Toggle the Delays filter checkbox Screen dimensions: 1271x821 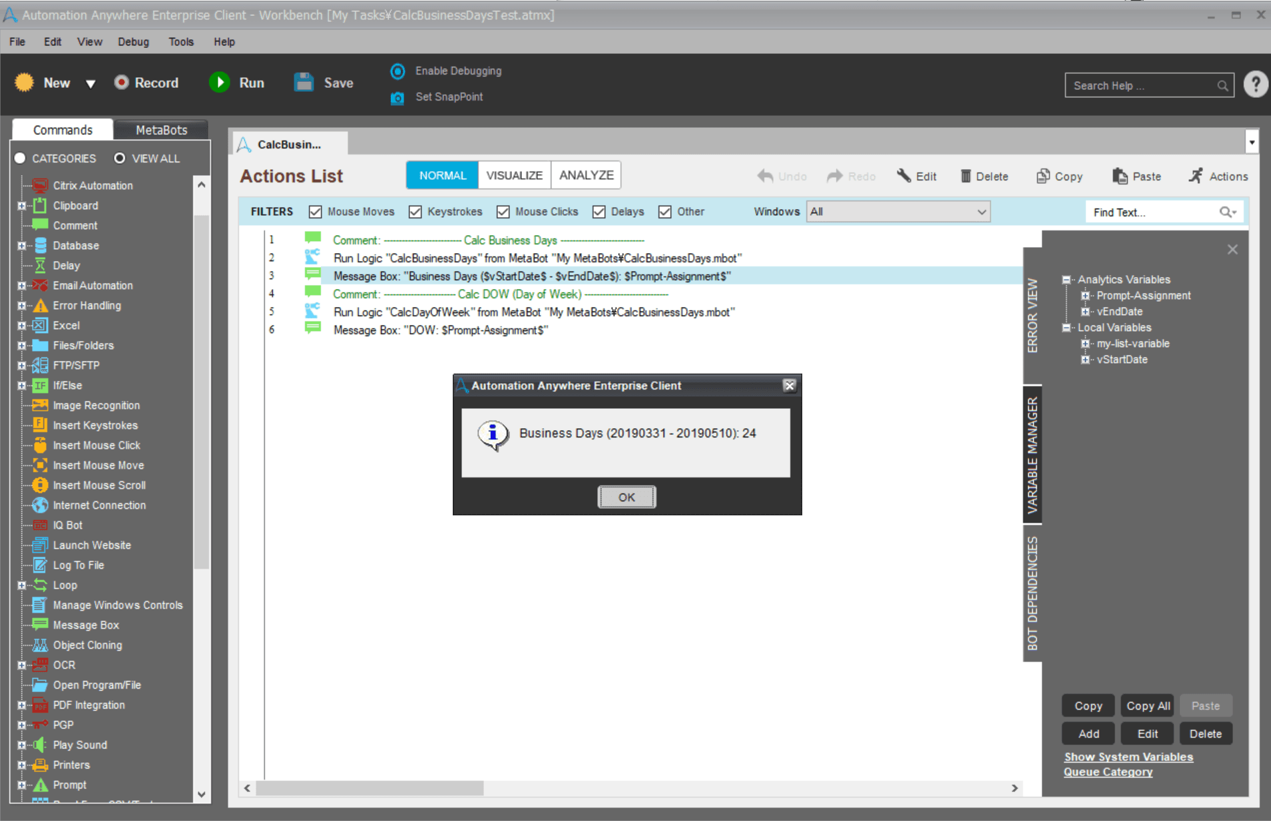(x=599, y=212)
